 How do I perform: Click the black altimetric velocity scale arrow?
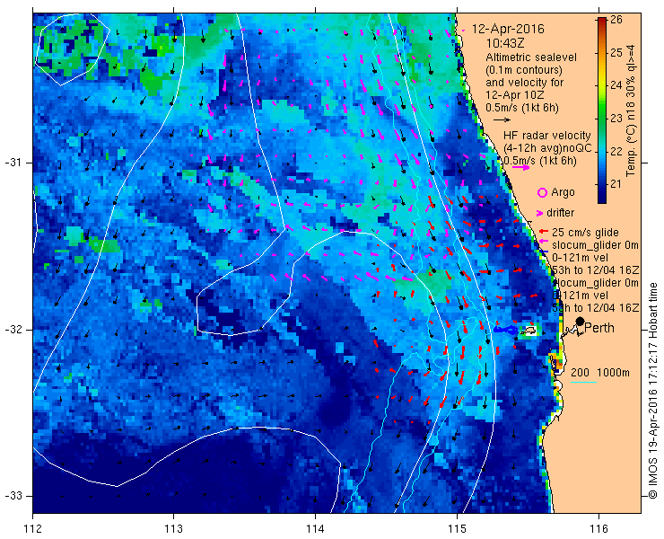502,119
